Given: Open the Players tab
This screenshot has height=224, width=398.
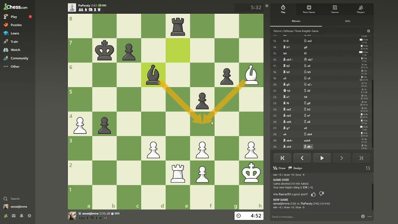Looking at the screenshot, I should (x=361, y=9).
